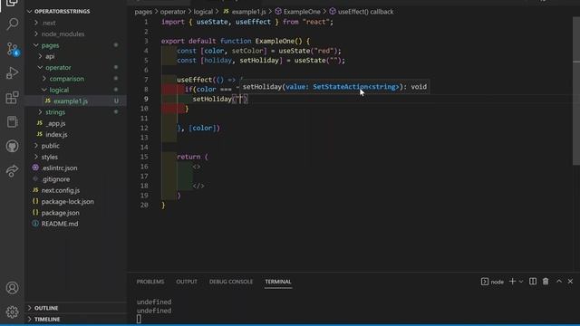Expand the node_modules folder
The image size is (580, 326).
point(63,34)
